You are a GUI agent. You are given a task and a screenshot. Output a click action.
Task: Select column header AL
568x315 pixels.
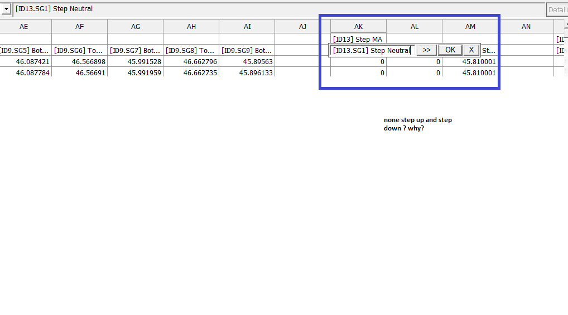414,26
